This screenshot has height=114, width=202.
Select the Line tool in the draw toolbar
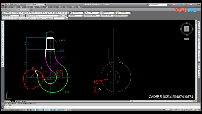3,22
